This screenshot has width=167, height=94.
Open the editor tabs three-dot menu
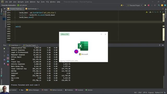click(163, 9)
